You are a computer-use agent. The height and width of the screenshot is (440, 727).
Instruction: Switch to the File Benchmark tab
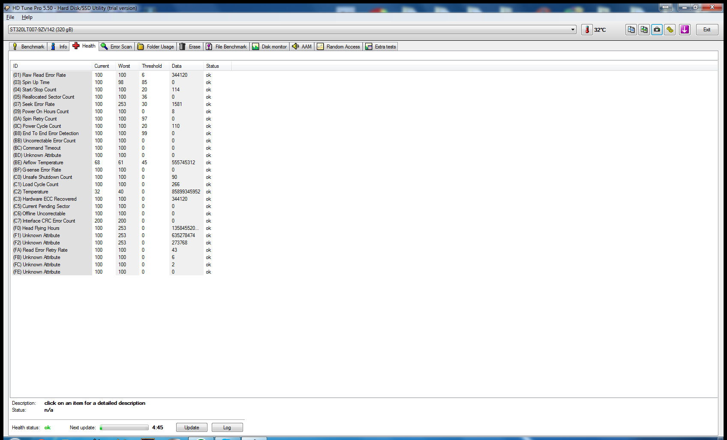(226, 47)
